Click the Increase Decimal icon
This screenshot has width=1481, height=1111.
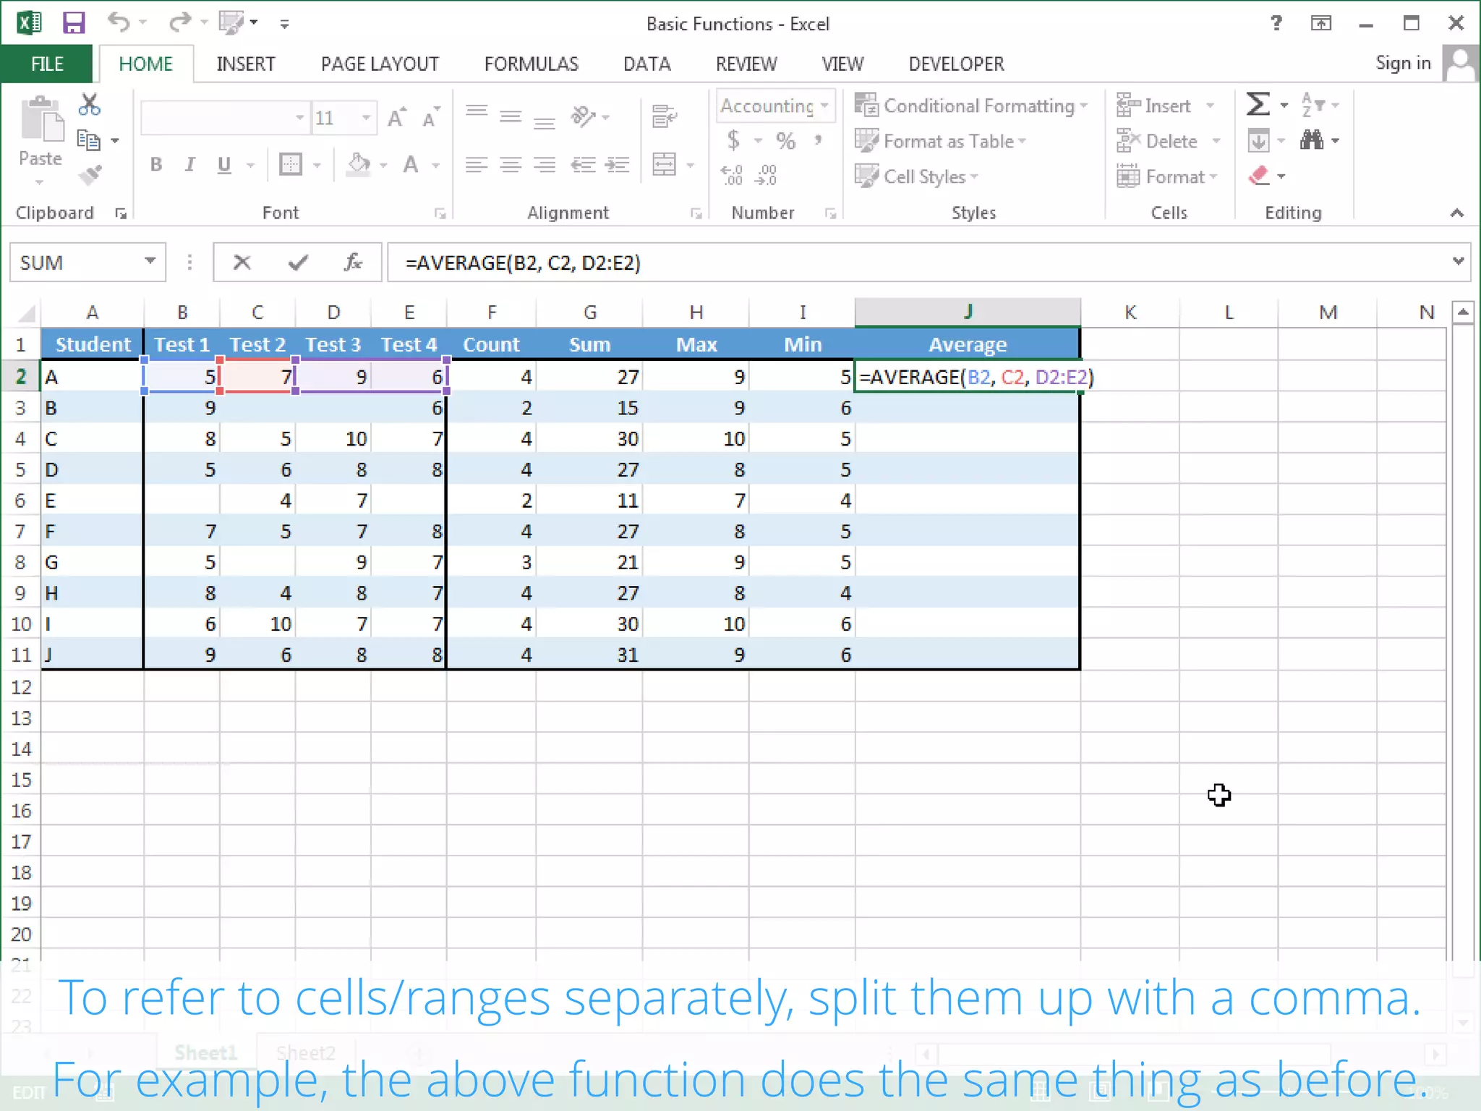(x=732, y=175)
